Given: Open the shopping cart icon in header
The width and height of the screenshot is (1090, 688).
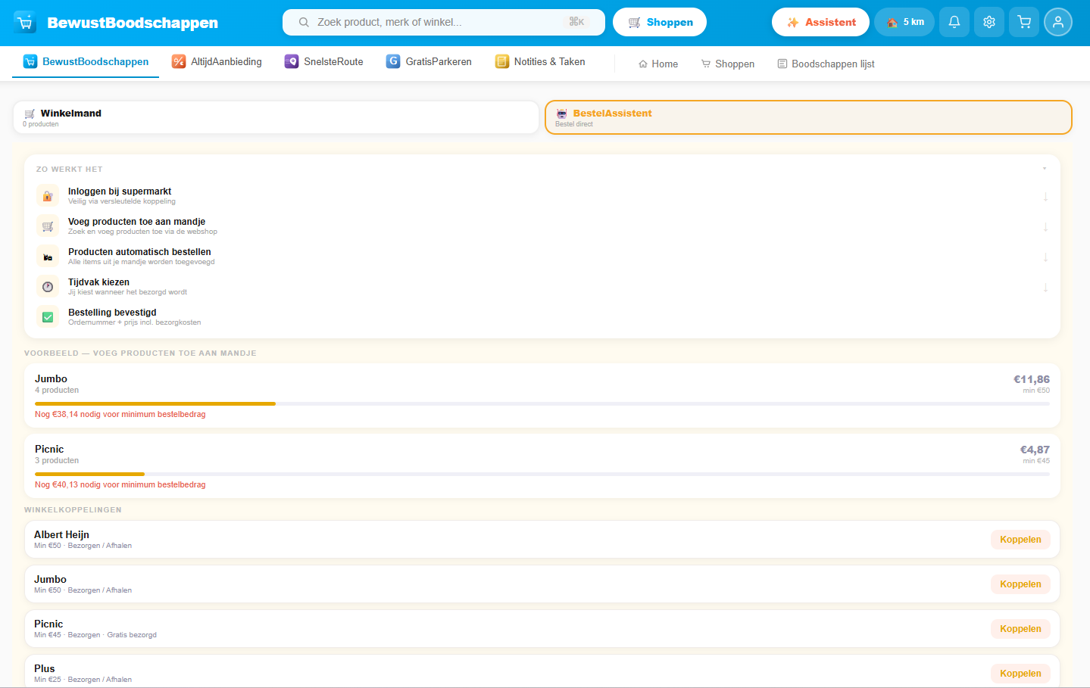Looking at the screenshot, I should [x=1024, y=22].
